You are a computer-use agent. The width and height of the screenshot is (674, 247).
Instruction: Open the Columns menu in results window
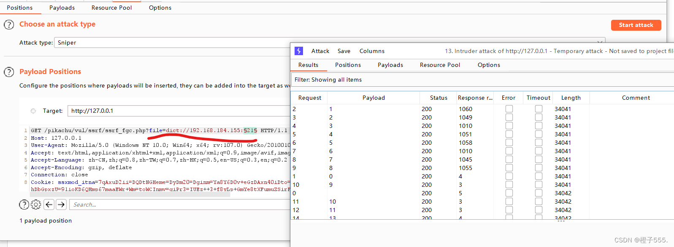pos(372,51)
